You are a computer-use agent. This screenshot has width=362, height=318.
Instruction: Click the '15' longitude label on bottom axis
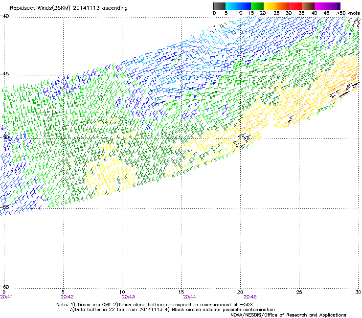tap(181, 292)
